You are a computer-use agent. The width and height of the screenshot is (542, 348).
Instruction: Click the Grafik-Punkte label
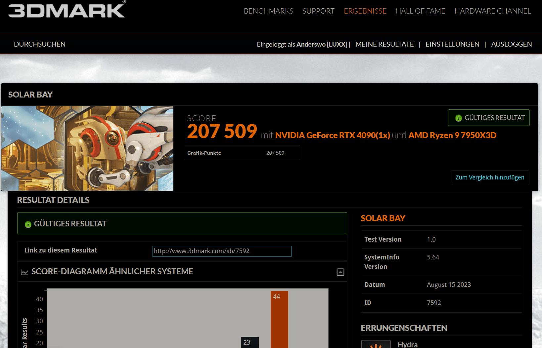204,153
